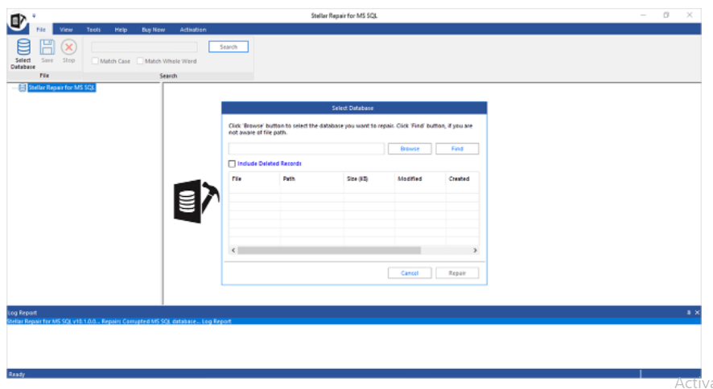The image size is (713, 389).
Task: Close the Stellar Repair window
Action: click(690, 15)
